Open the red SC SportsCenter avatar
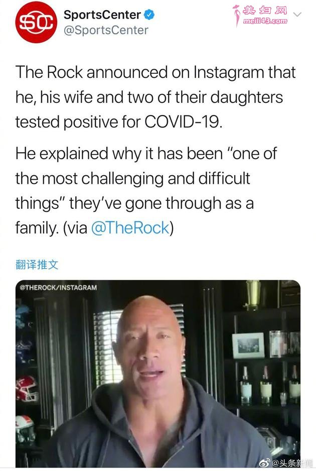This screenshot has width=316, height=471. click(x=36, y=22)
